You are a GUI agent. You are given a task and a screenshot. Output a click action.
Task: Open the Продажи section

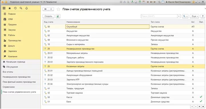[x=12, y=24]
